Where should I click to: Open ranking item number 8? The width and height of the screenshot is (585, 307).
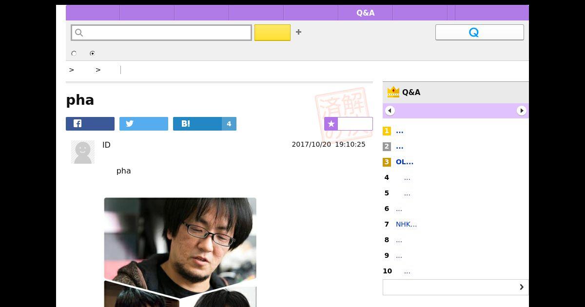[399, 240]
